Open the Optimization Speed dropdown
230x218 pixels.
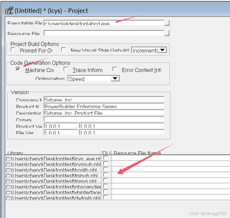click(115, 79)
